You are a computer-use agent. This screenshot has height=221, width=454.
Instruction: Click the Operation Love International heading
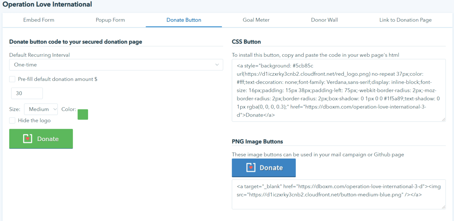tap(47, 4)
